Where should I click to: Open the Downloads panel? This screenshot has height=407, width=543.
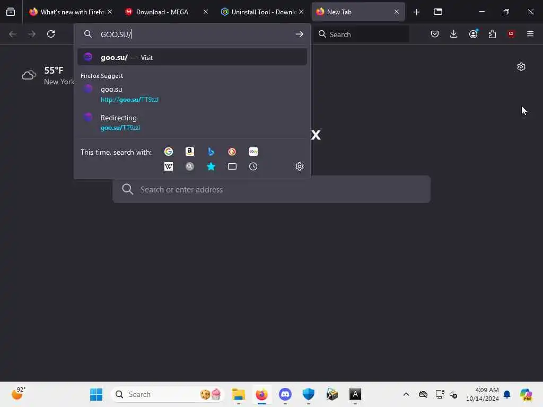pos(454,34)
